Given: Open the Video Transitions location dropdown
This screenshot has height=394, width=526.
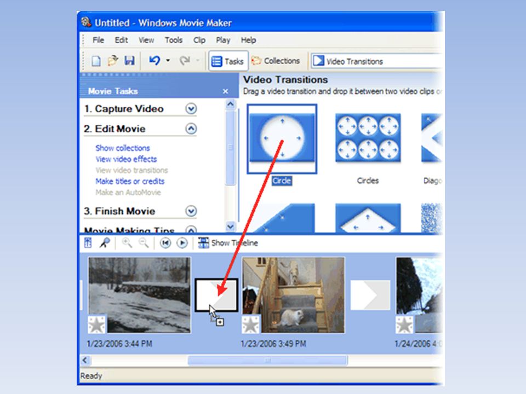Looking at the screenshot, I should click(376, 61).
